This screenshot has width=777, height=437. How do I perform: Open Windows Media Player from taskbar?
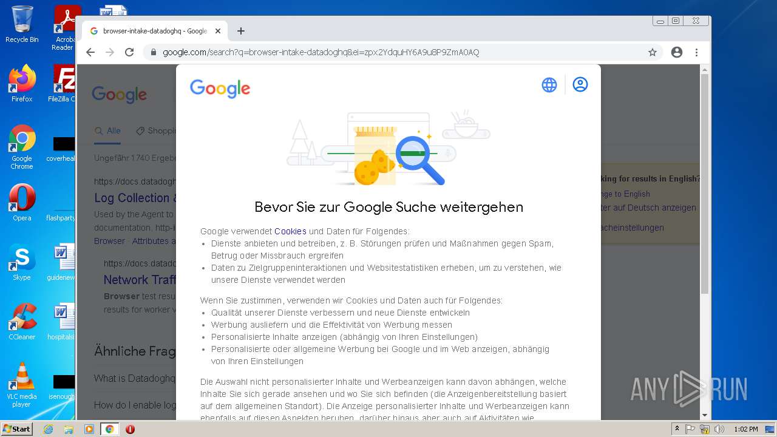[x=89, y=429]
